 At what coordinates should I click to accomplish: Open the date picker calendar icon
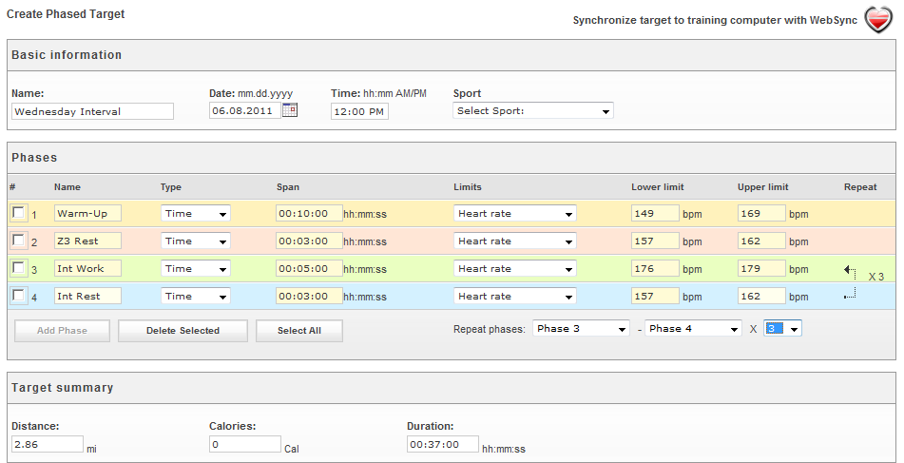tap(290, 110)
